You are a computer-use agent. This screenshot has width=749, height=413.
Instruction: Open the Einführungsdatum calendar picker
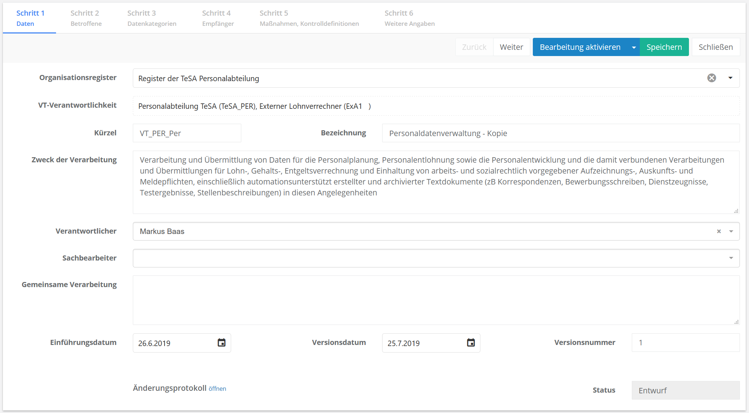pos(222,342)
